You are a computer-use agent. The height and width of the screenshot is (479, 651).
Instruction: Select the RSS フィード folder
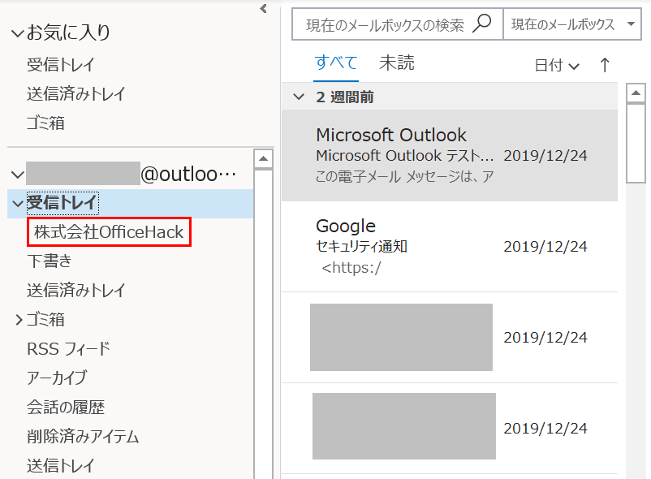coord(68,349)
